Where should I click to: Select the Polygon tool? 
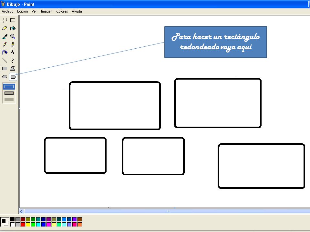13,68
